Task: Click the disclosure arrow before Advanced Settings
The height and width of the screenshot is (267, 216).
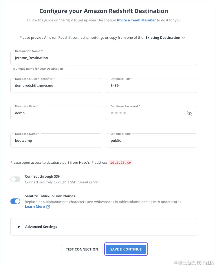Action: (x=19, y=227)
